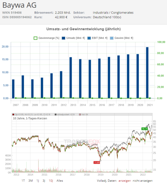Click the chart title 'Umsatz- und Gewinnentwicklung (jährlich)'
This screenshot has width=167, height=186.
83,29
